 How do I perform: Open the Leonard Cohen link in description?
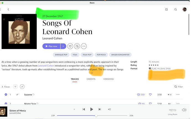click(46, 66)
